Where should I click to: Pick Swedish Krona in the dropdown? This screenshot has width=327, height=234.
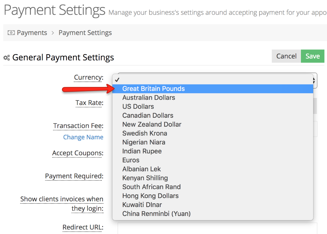pos(145,133)
